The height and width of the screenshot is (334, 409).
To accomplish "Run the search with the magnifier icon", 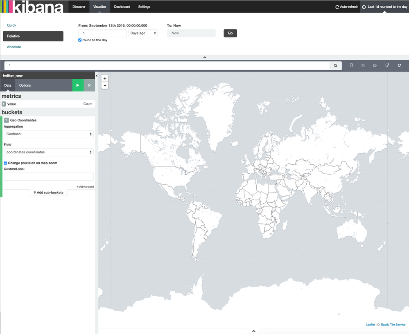I will click(335, 65).
